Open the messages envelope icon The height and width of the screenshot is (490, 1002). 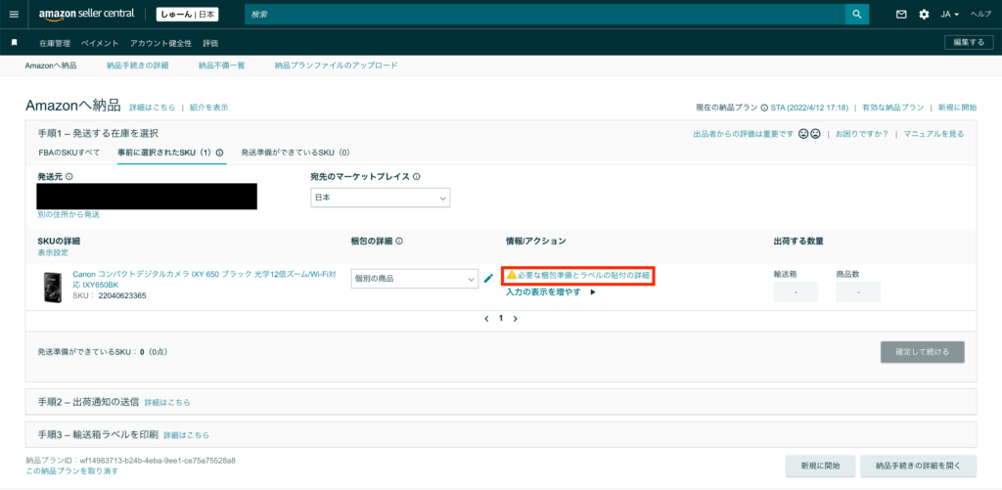[901, 14]
